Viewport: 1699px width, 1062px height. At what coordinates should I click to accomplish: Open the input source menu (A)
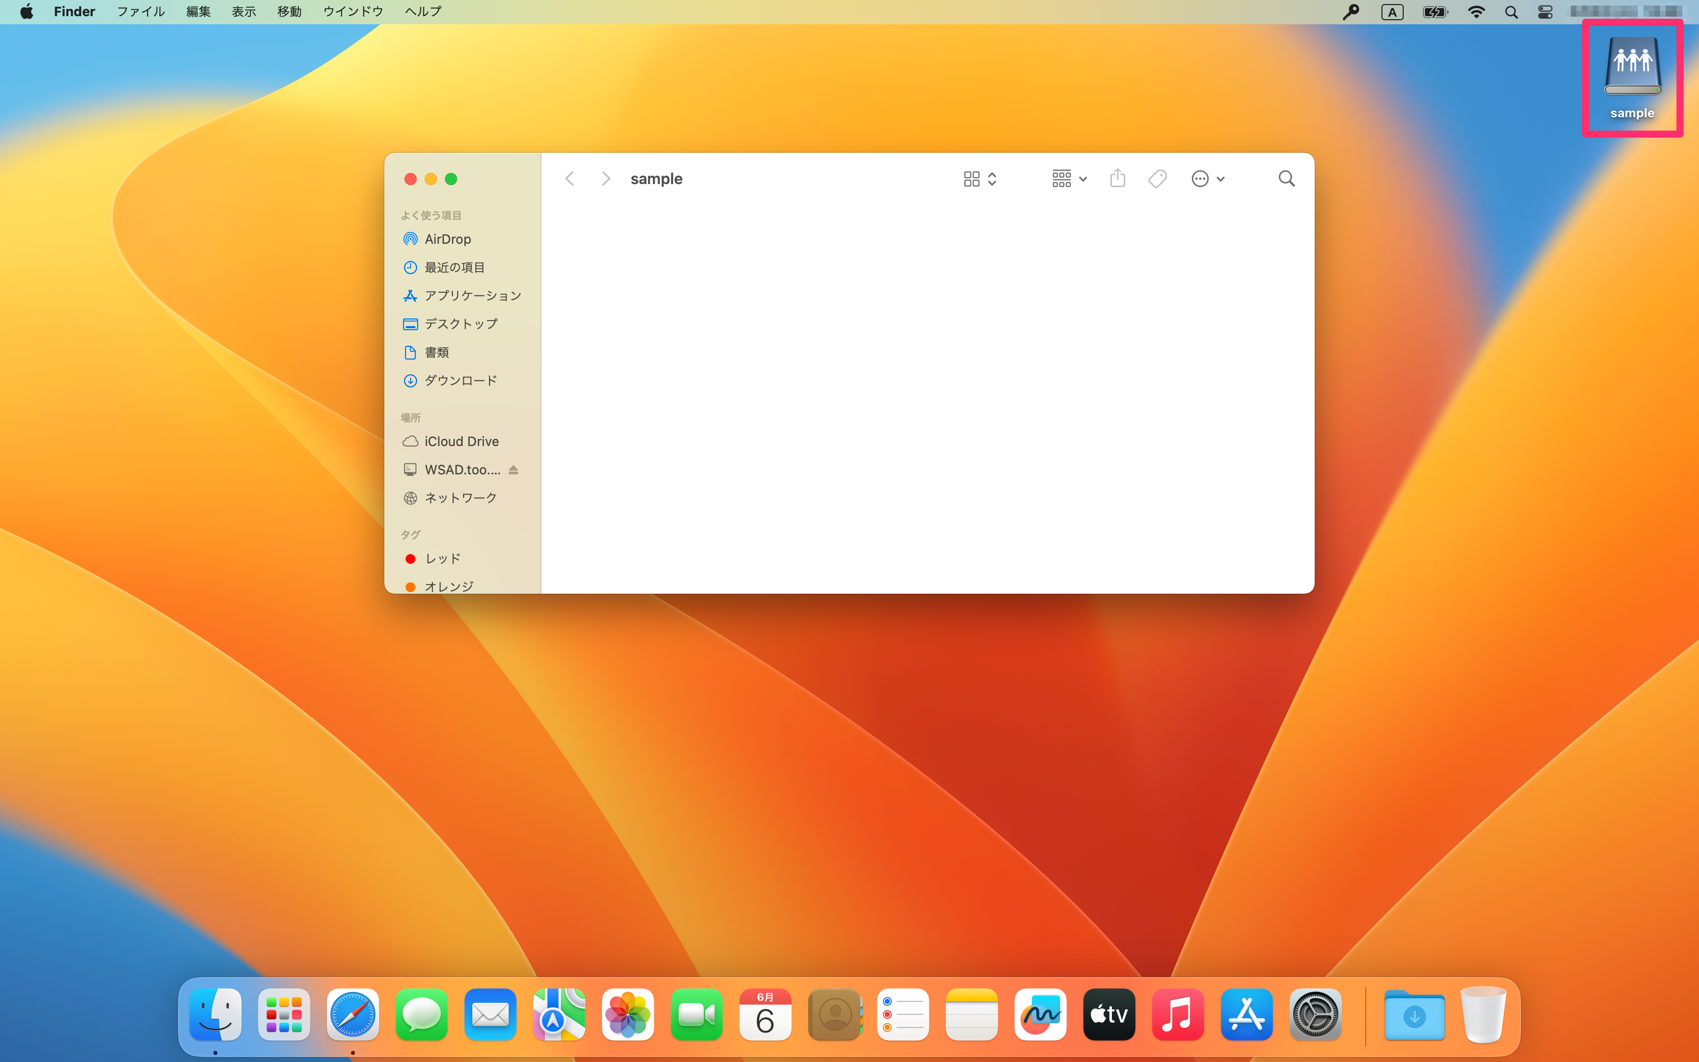tap(1392, 12)
